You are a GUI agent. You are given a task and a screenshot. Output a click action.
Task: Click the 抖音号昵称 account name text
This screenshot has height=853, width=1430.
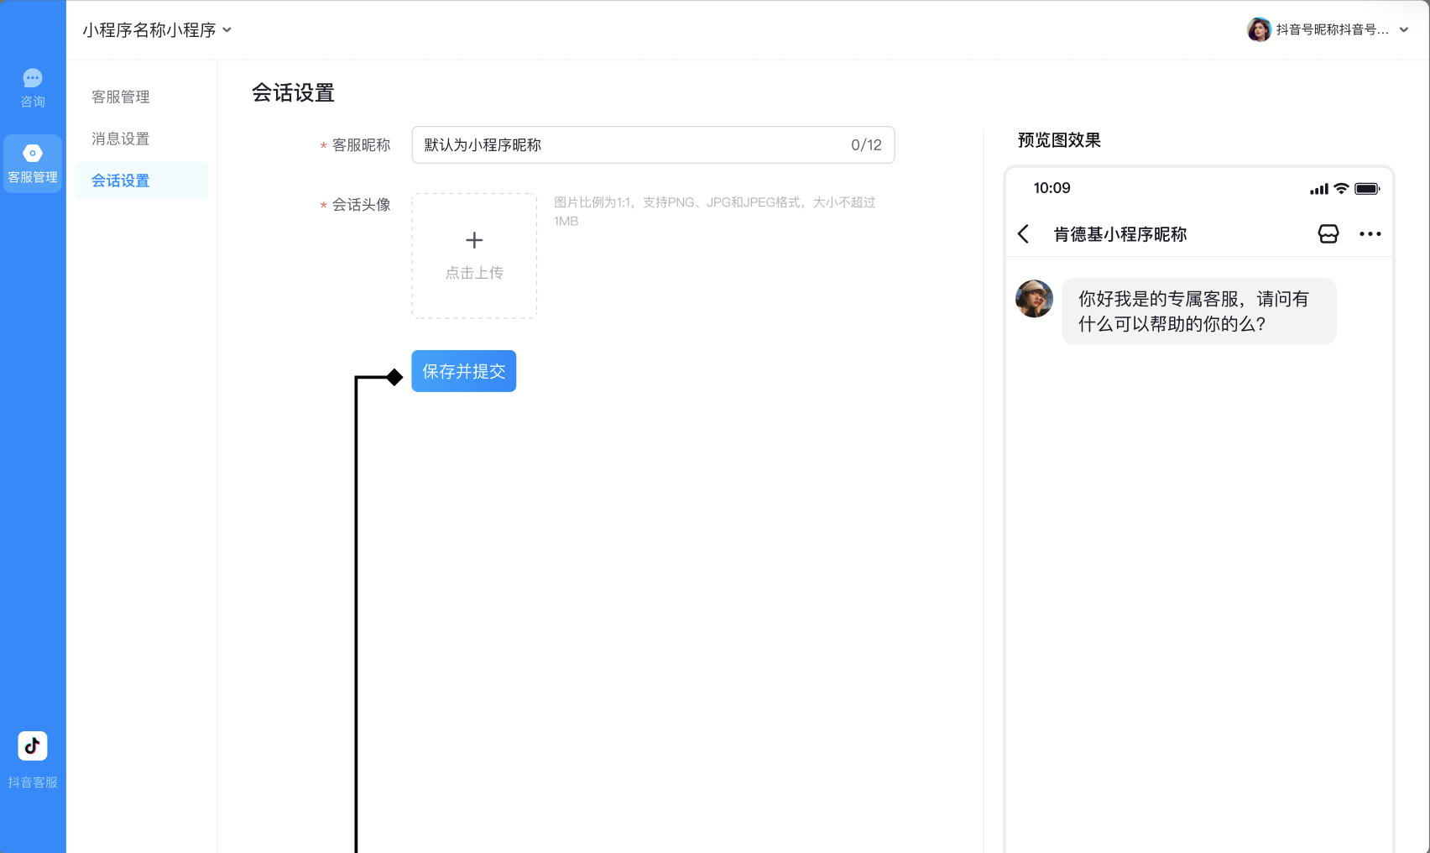(x=1332, y=30)
